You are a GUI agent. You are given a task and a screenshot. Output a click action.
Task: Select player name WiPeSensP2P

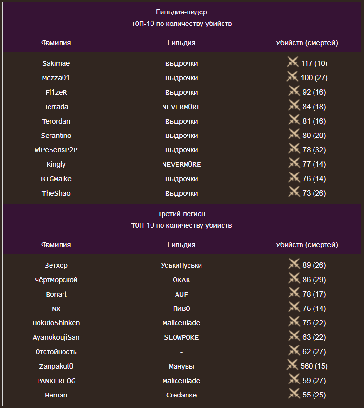point(56,150)
